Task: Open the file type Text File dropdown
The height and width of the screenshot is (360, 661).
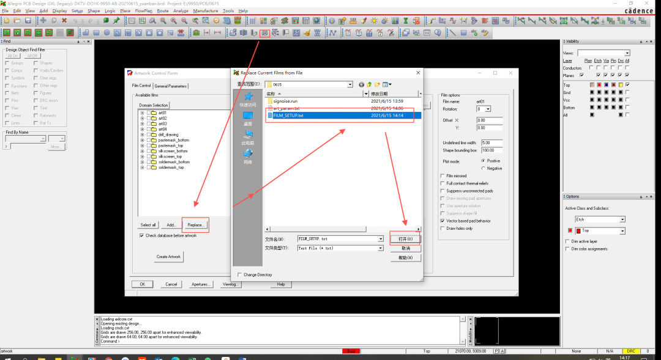Action: tap(380, 248)
